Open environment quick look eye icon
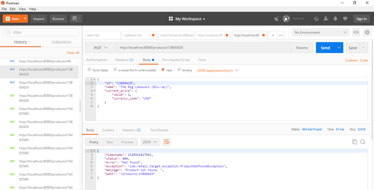This screenshot has height=190, width=374. pyautogui.click(x=356, y=32)
